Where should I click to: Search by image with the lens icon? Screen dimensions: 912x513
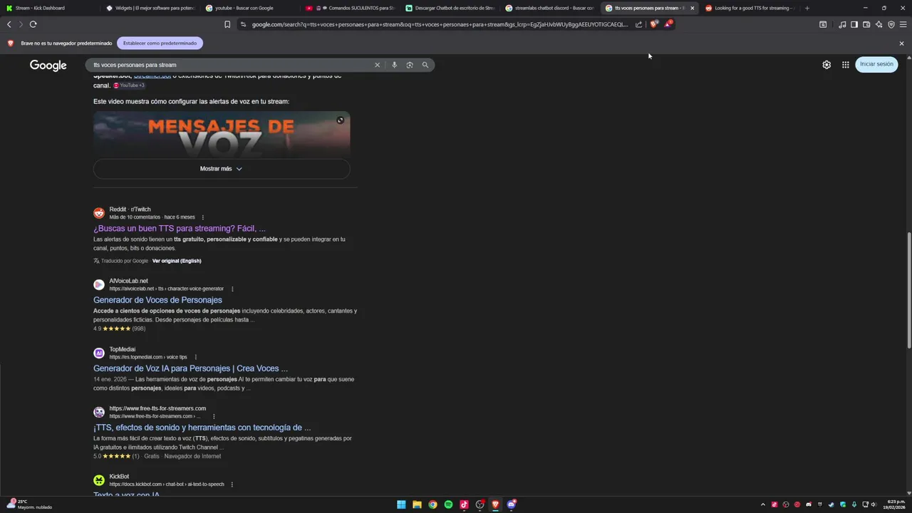[410, 65]
